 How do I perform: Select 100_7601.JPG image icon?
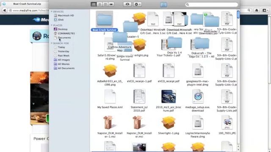click(x=227, y=122)
